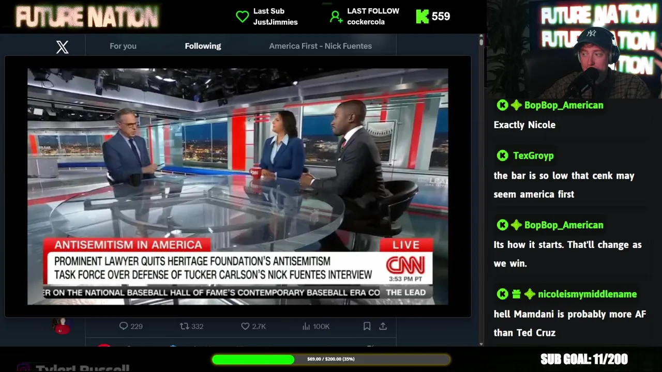
Task: Switch to the For you tab
Action: tap(123, 46)
